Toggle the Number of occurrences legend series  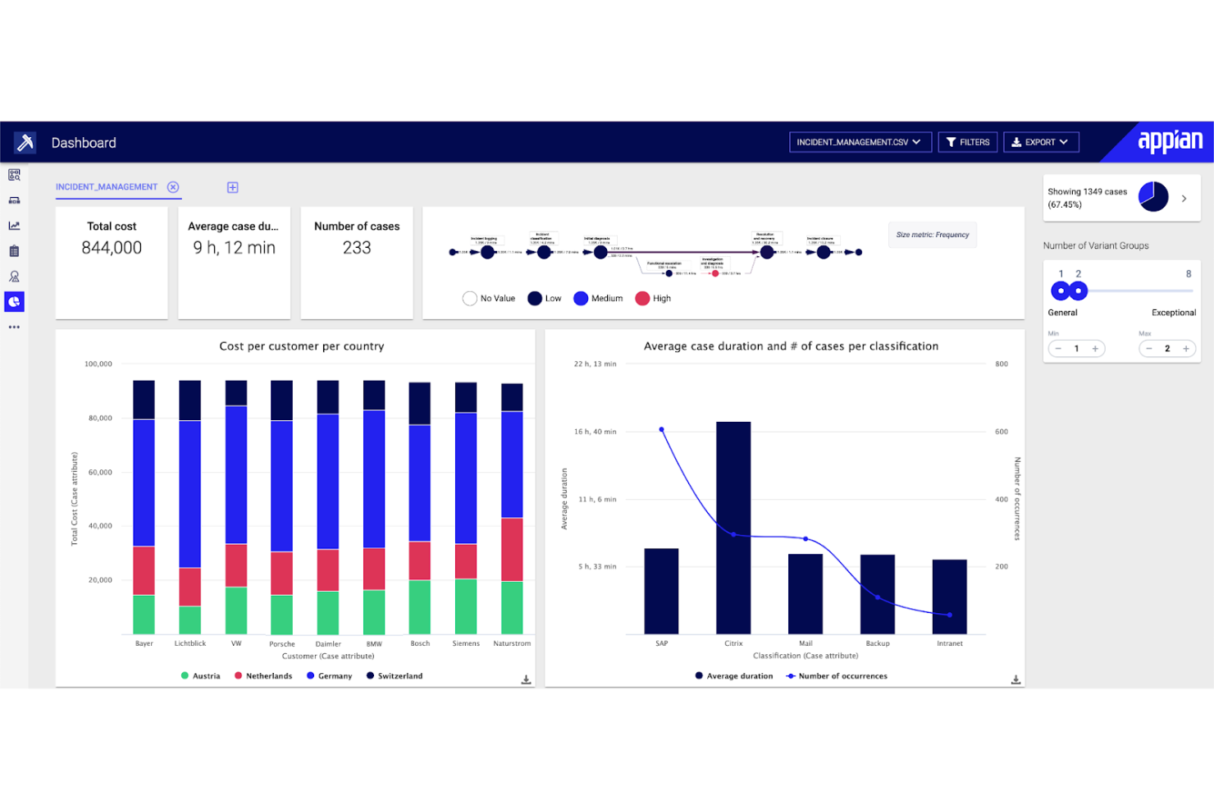click(x=837, y=676)
